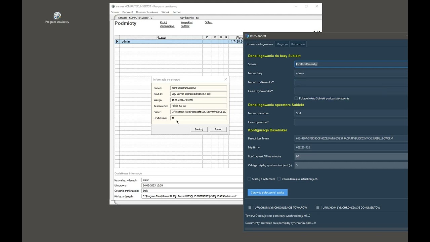
Task: Click the Nazwa użytkownika input field
Action: (351, 82)
